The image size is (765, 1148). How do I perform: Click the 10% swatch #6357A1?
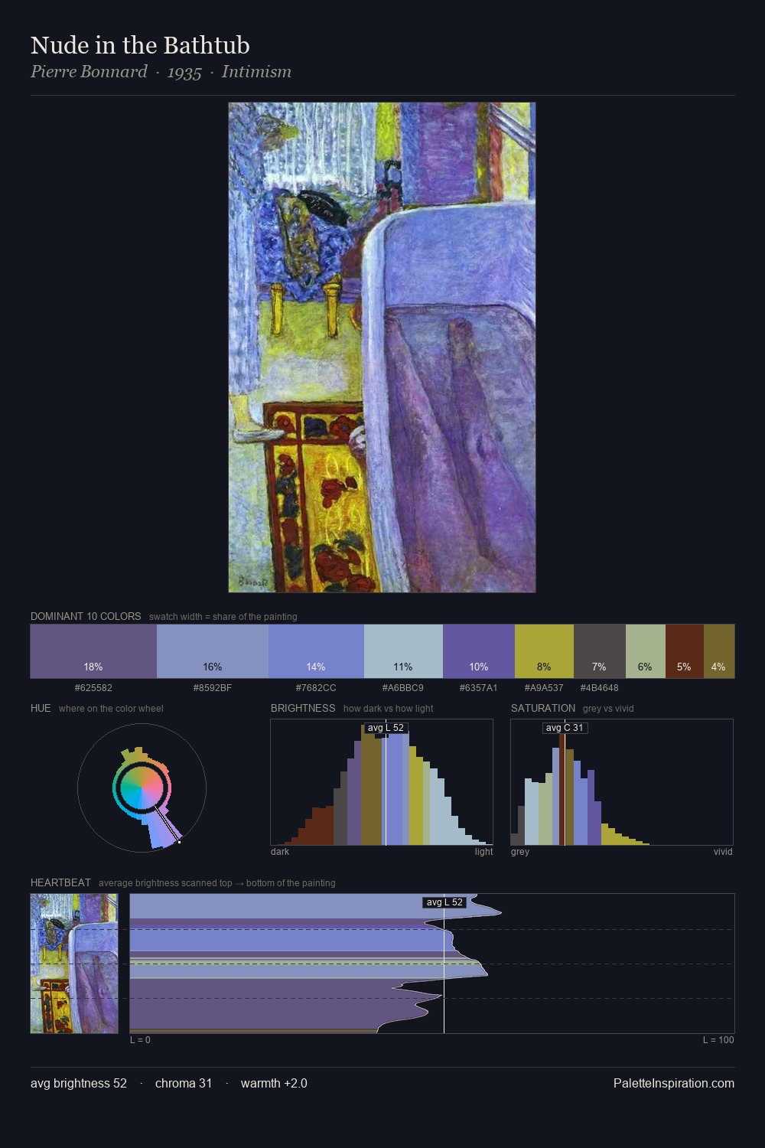(479, 651)
